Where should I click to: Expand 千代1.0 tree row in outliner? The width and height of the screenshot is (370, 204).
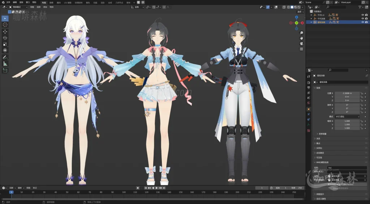311,15
